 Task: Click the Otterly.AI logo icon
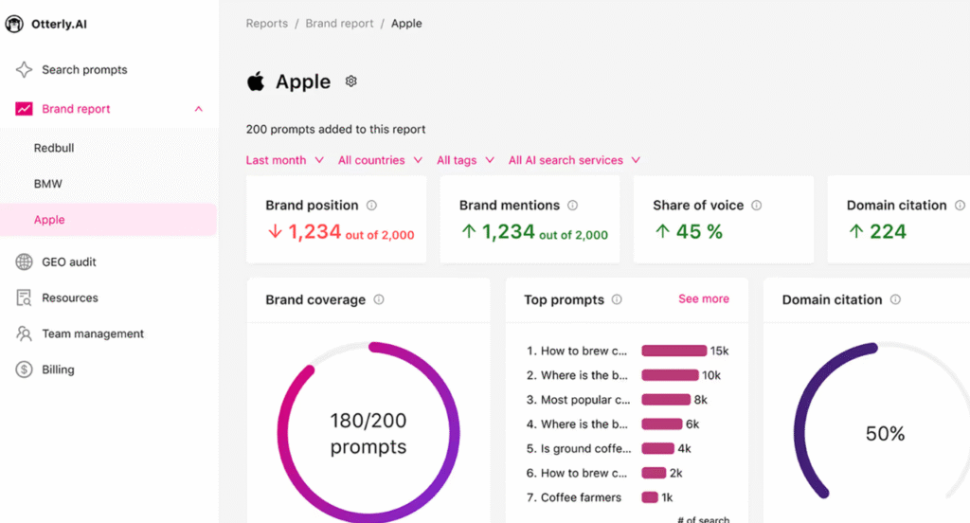(14, 24)
